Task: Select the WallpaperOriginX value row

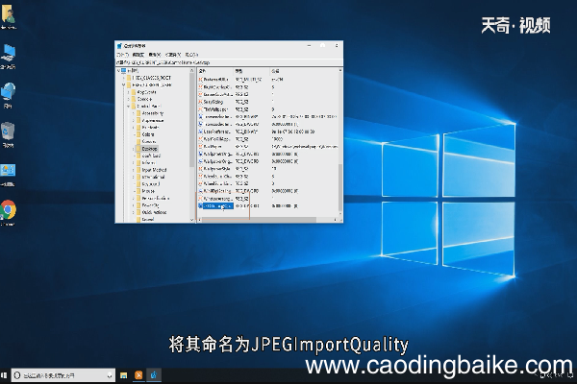Action: point(267,154)
